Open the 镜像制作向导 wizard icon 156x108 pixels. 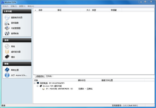click(7, 17)
